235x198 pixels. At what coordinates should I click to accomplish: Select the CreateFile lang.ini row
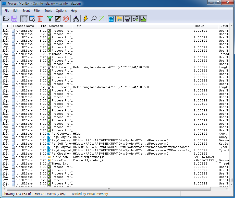pos(116,160)
